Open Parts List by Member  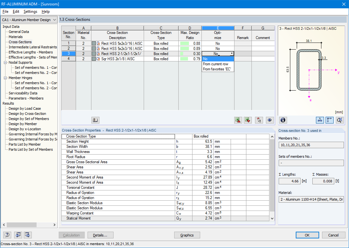(x=25, y=144)
